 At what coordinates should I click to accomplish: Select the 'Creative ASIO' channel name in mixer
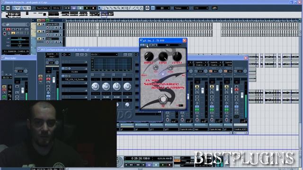(x=241, y=129)
